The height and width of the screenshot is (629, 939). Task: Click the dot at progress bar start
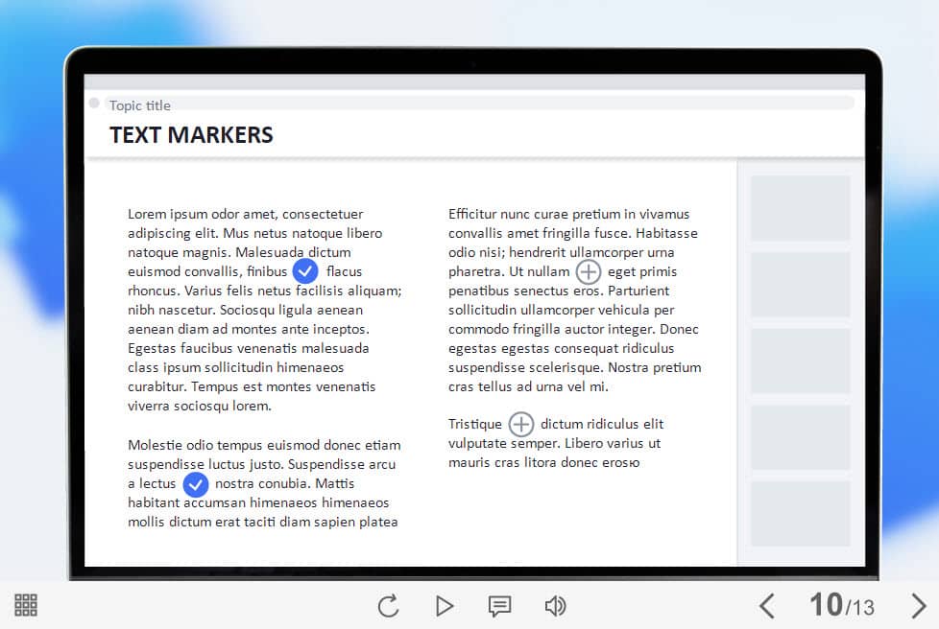94,104
